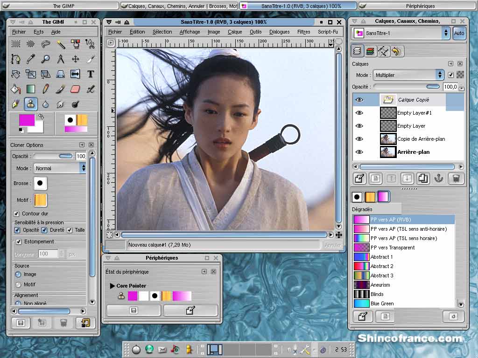
Task: Swap foreground and background colors
Action: click(41, 116)
